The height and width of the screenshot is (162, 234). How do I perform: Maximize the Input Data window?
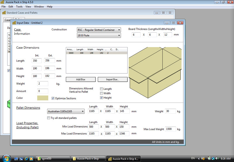click(x=173, y=23)
